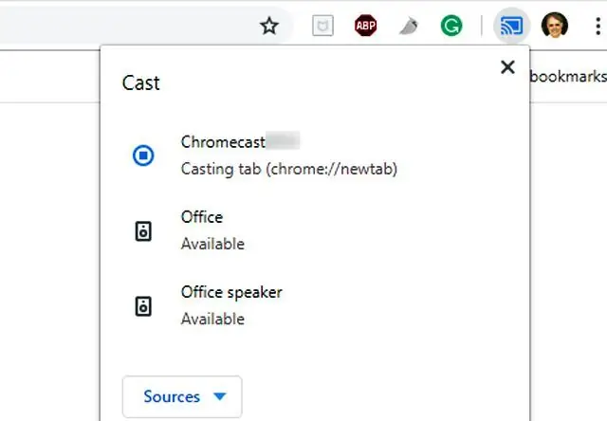Close the Cast popup

tap(507, 67)
